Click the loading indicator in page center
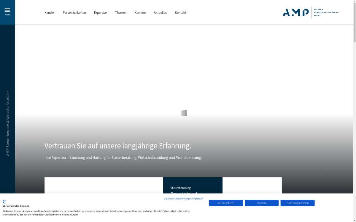This screenshot has width=356, height=222. click(x=184, y=113)
